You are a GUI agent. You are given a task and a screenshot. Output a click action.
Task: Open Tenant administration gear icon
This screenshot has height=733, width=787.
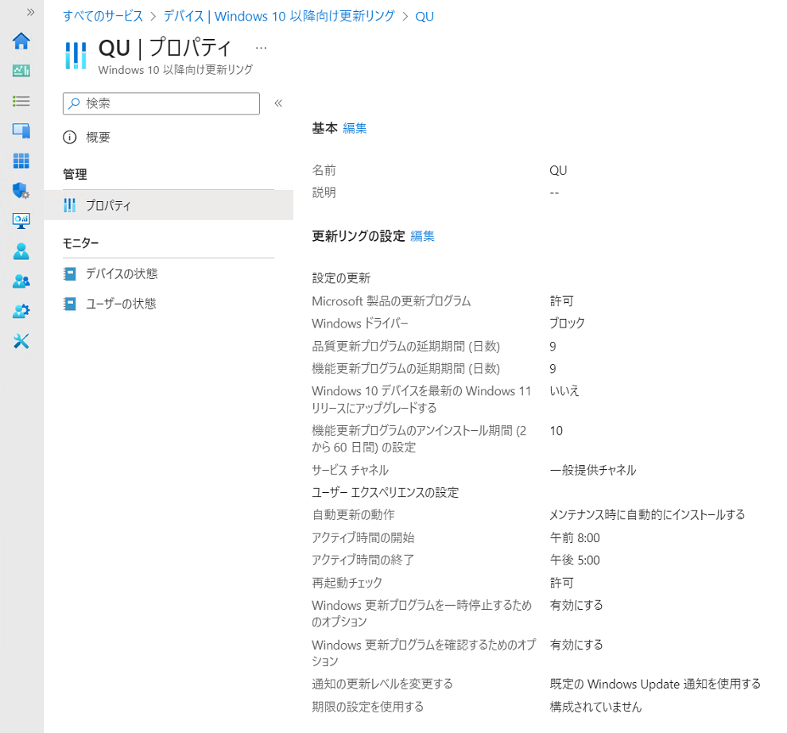tap(21, 311)
